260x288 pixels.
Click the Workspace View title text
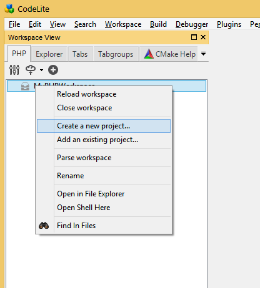[x=34, y=37]
